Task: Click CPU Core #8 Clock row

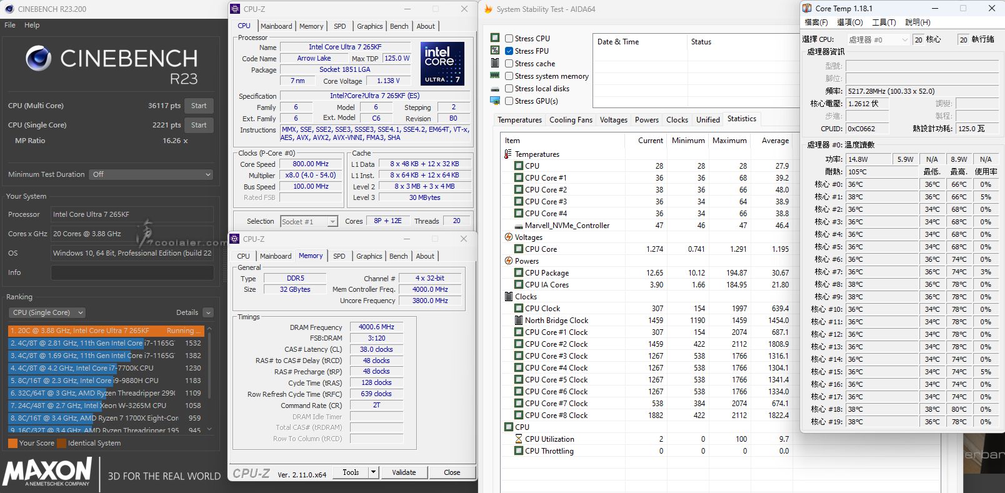Action: (646, 415)
